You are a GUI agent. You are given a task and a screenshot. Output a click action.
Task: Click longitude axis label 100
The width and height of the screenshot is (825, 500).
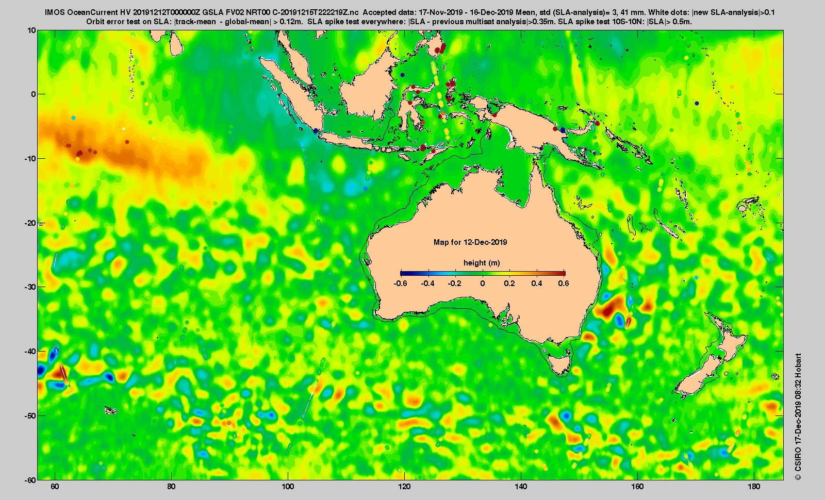pyautogui.click(x=288, y=487)
